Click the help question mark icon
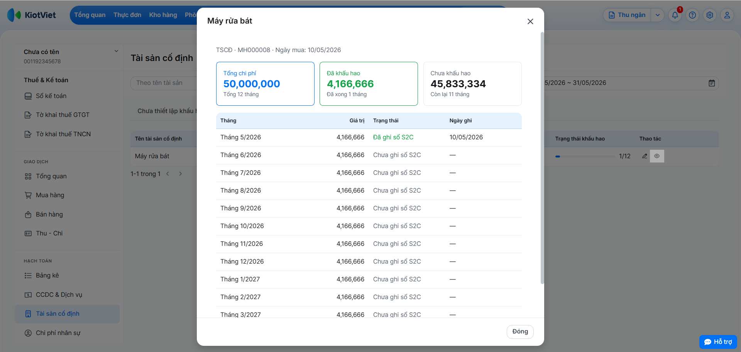Viewport: 741px width, 352px height. [x=692, y=15]
